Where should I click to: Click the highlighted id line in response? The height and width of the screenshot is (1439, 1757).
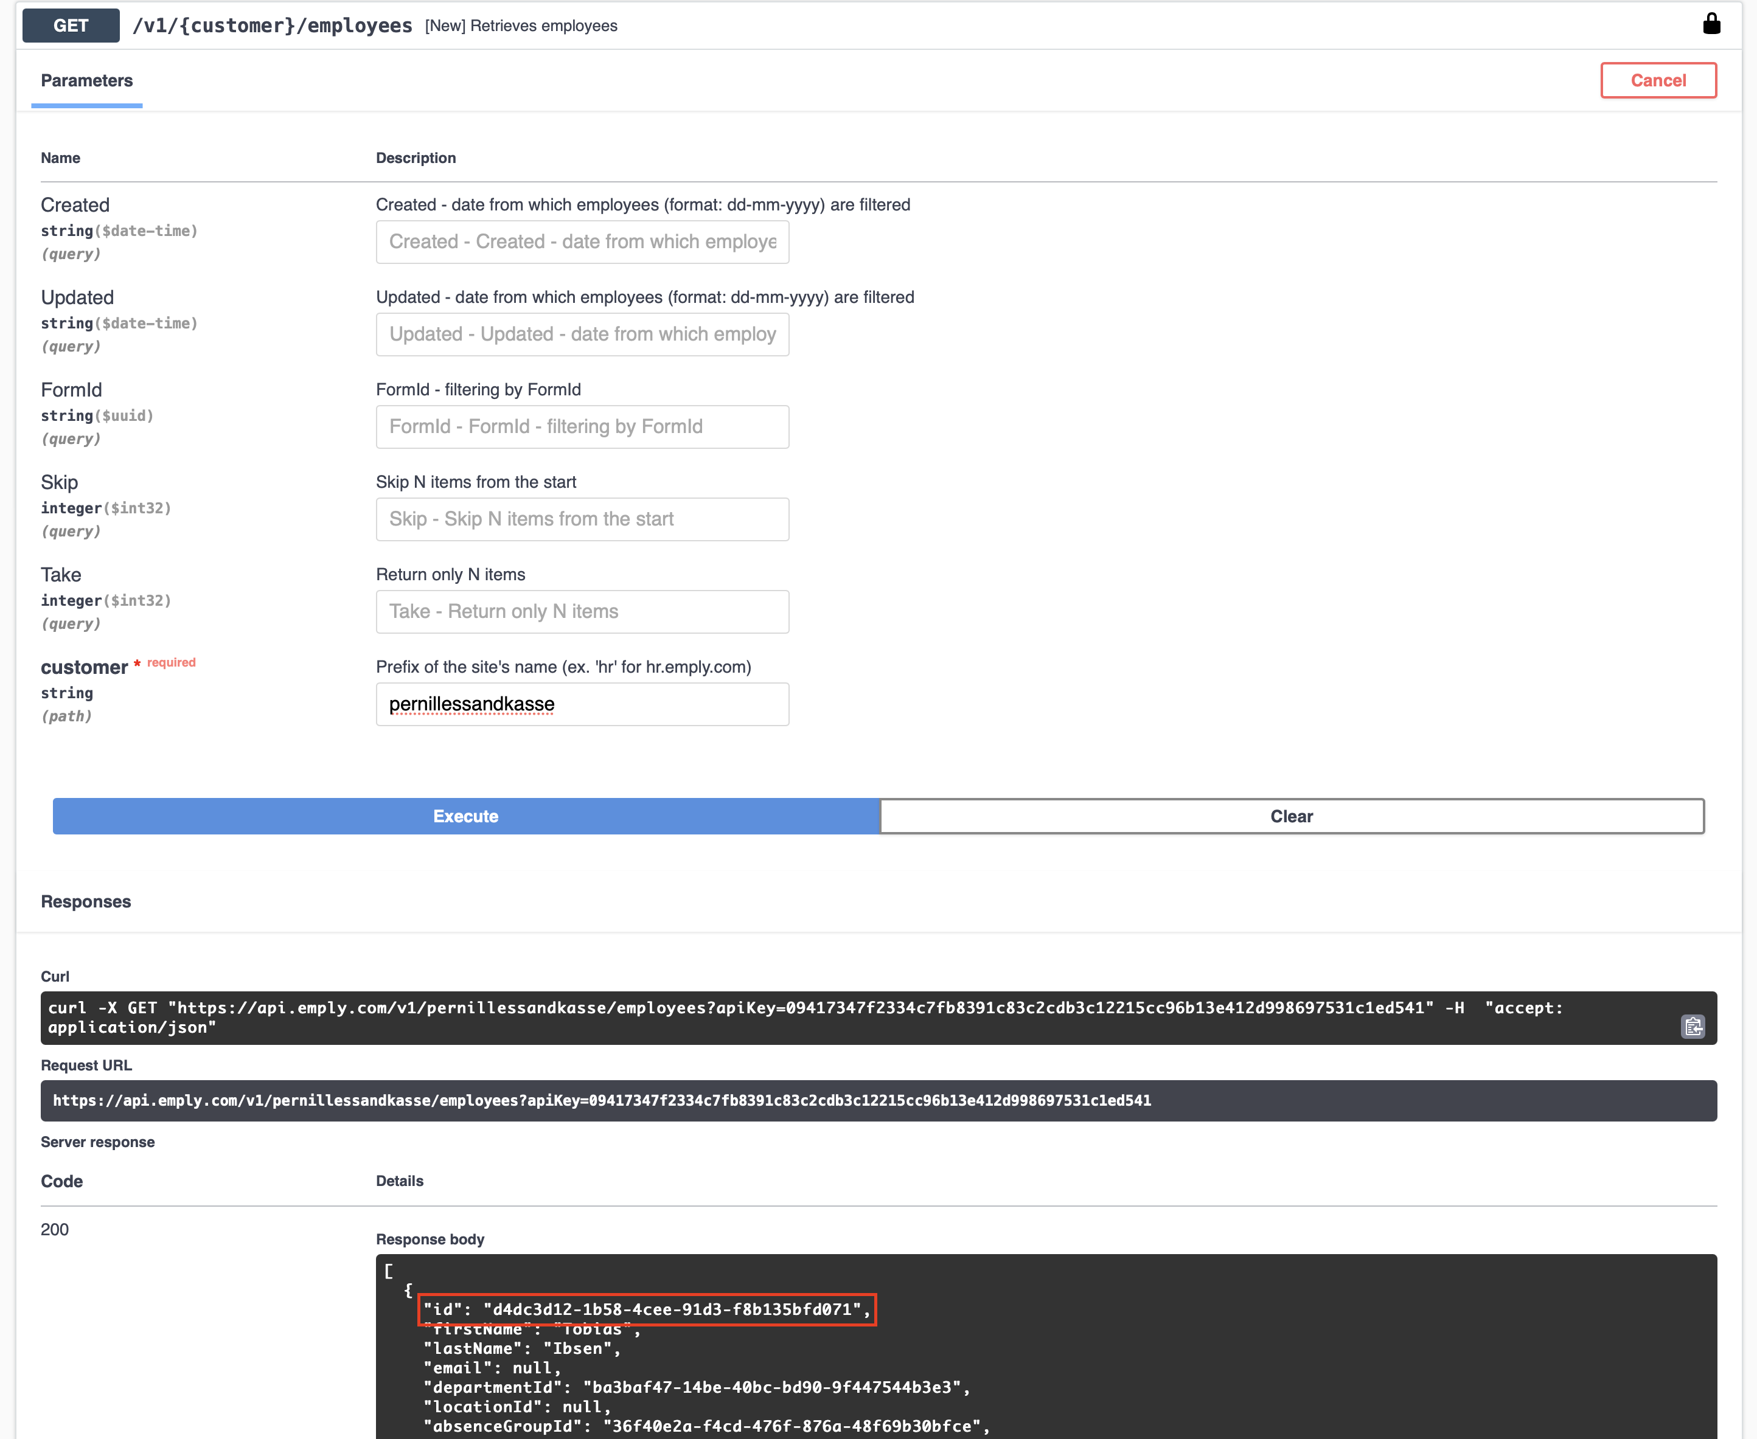[x=647, y=1309]
